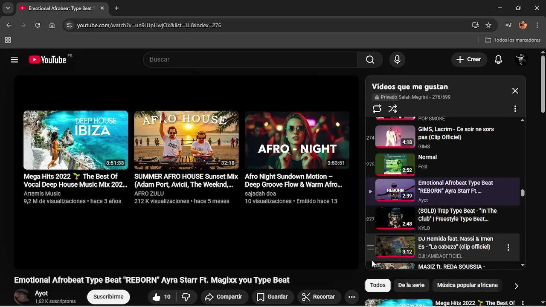Go back in the browser

click(9, 25)
